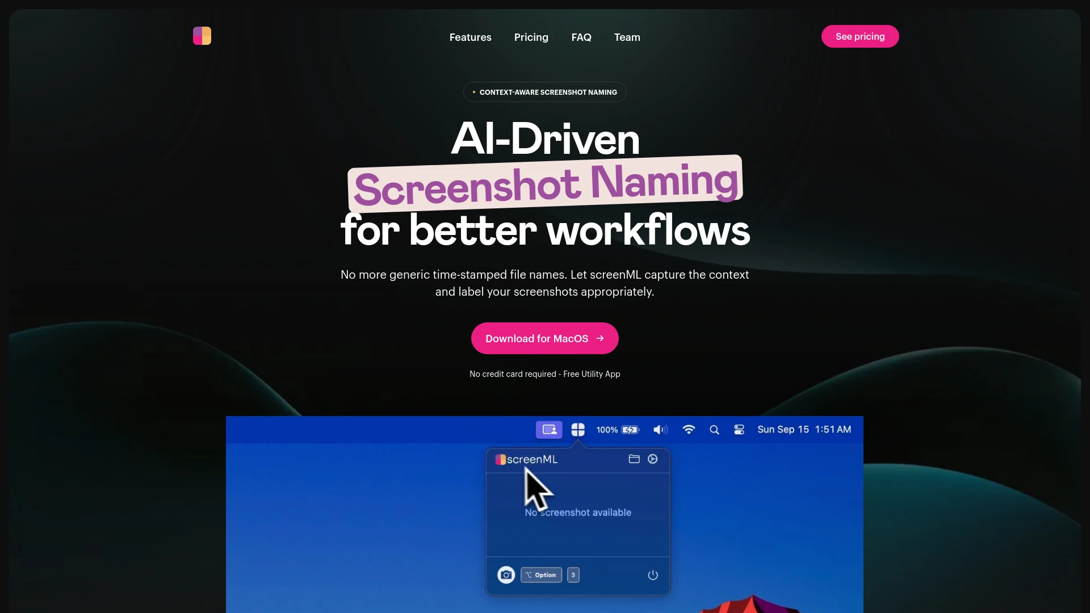Expand the Team navigation section

point(627,36)
